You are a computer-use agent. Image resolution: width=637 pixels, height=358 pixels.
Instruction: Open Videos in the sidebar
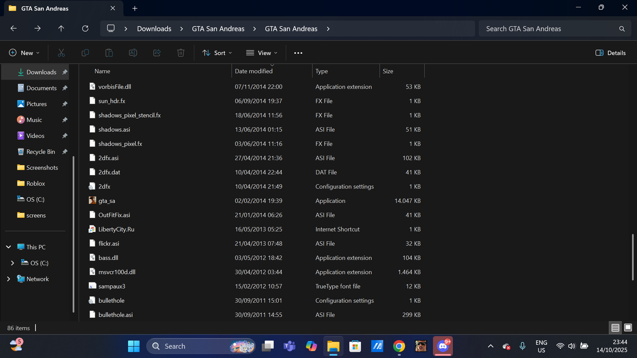[35, 136]
